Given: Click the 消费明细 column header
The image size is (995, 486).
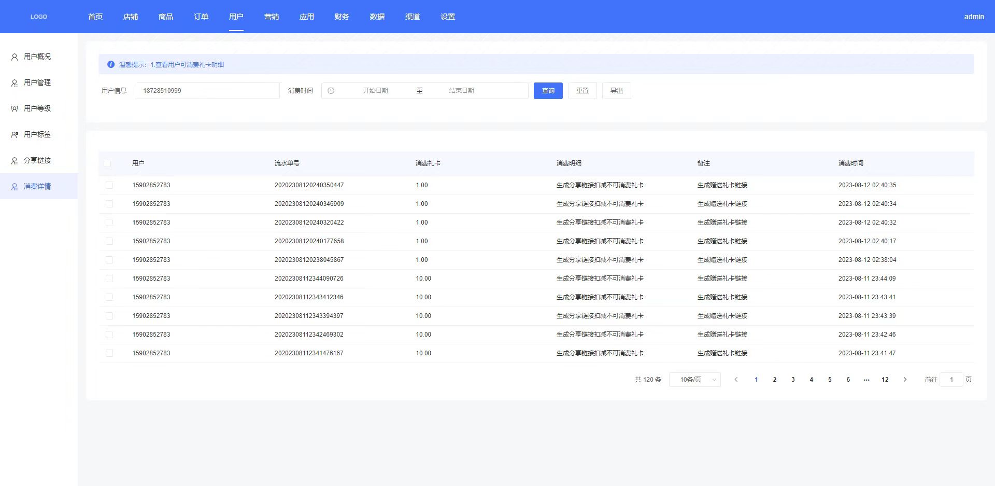Looking at the screenshot, I should 569,163.
